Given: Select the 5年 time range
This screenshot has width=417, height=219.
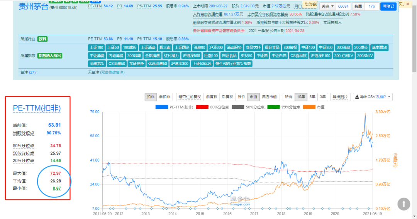Looking at the screenshot, I should (312, 97).
